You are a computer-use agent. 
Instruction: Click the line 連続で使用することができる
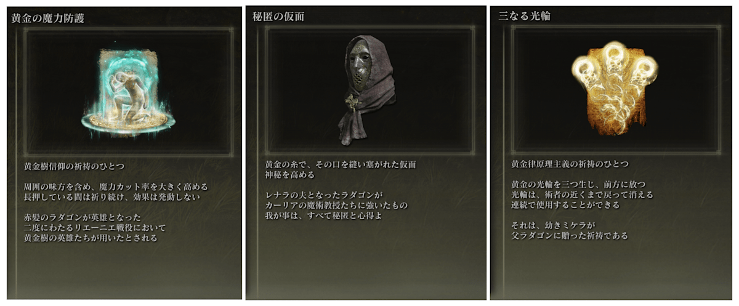565,204
